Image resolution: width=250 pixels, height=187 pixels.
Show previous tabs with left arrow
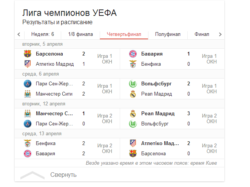click(19, 34)
